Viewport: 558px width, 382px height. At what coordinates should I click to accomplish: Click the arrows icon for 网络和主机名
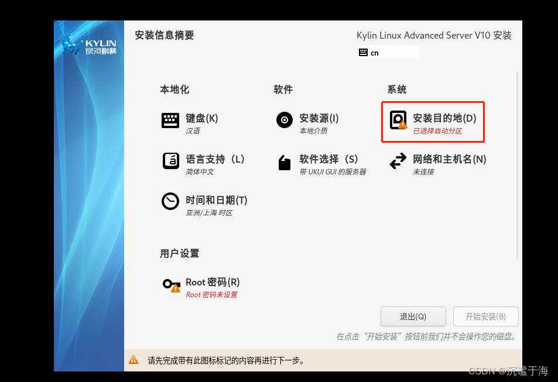click(x=398, y=161)
